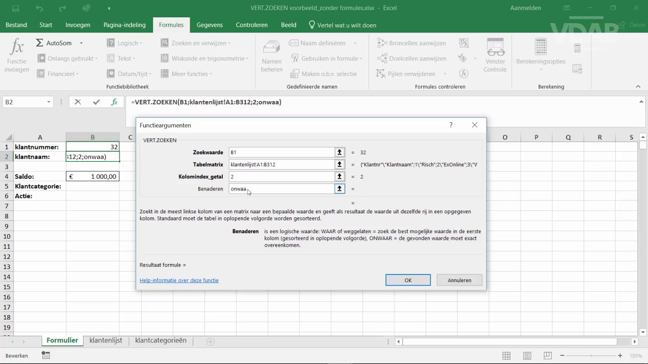Cancel the formula with the X icon
The width and height of the screenshot is (648, 364).
coord(77,102)
